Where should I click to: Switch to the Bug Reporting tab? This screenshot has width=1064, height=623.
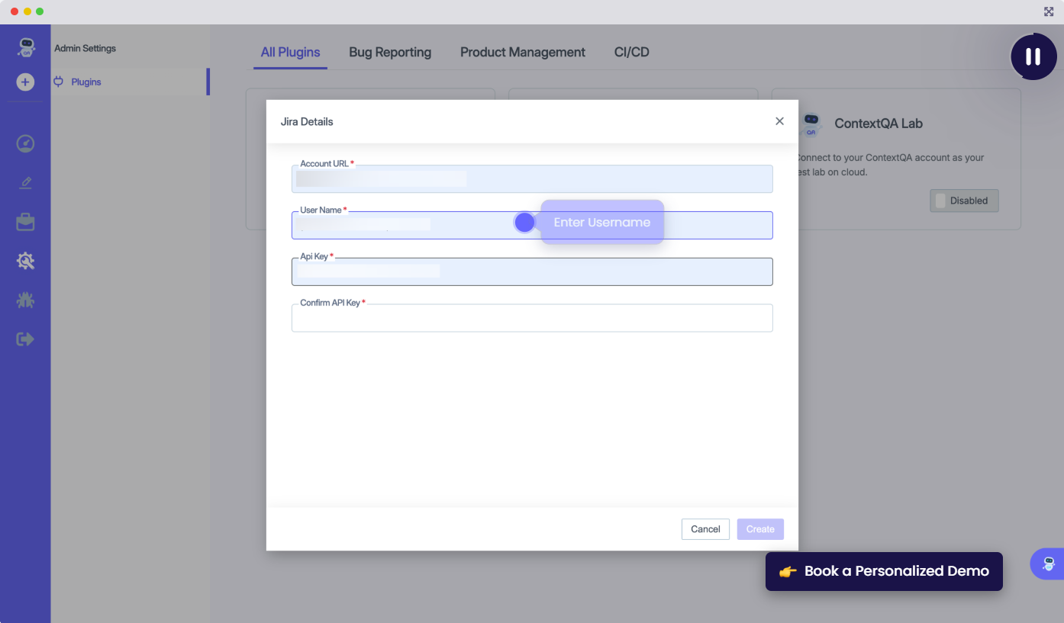[x=389, y=53]
